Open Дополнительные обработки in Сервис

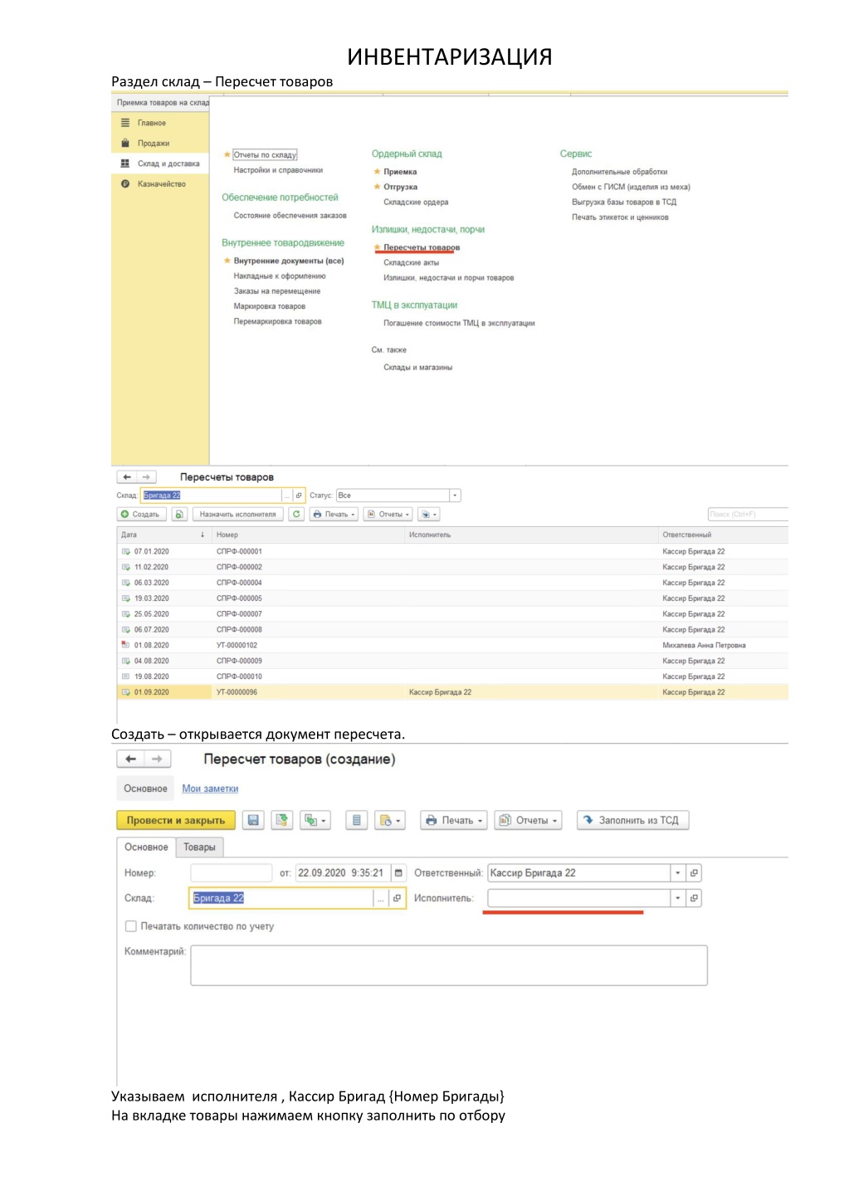(x=619, y=172)
